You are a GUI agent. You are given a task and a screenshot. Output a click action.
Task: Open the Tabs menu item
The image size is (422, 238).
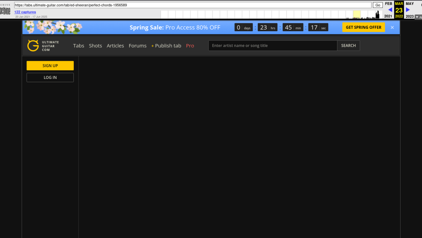coord(78,46)
